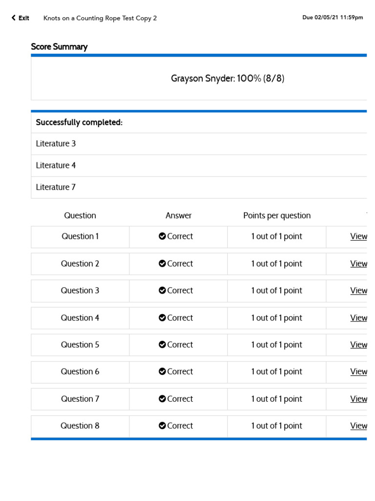The height and width of the screenshot is (501, 375).
Task: Click the Points per question header
Action: (x=277, y=216)
